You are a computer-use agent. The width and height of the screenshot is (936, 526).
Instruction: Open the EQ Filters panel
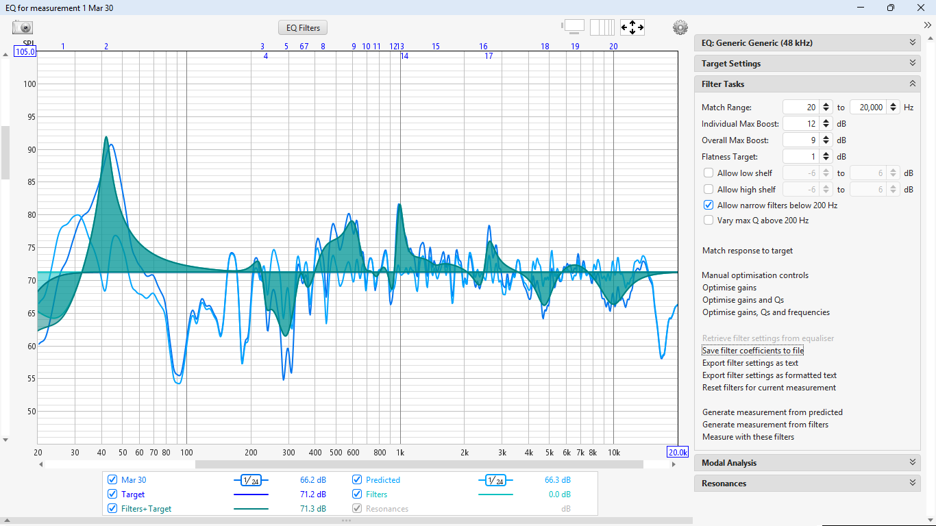(303, 27)
